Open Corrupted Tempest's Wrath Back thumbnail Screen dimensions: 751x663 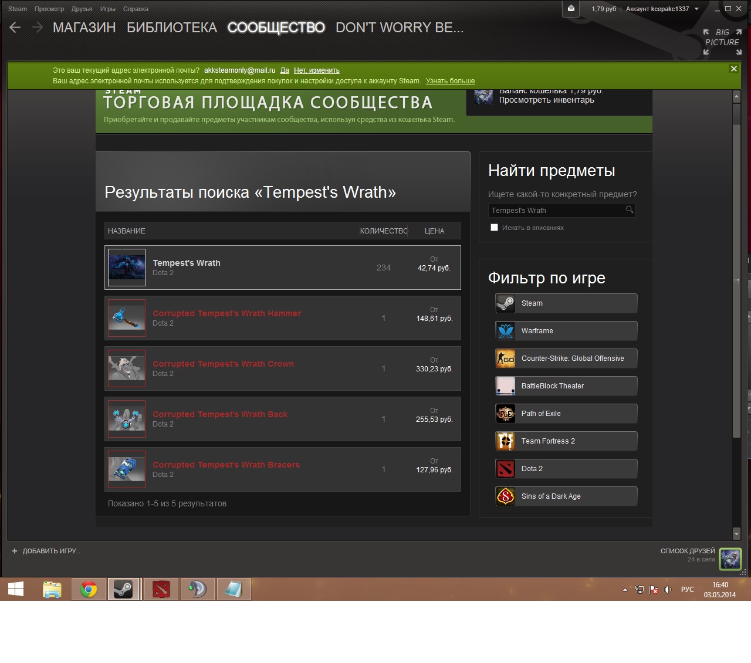click(x=127, y=419)
